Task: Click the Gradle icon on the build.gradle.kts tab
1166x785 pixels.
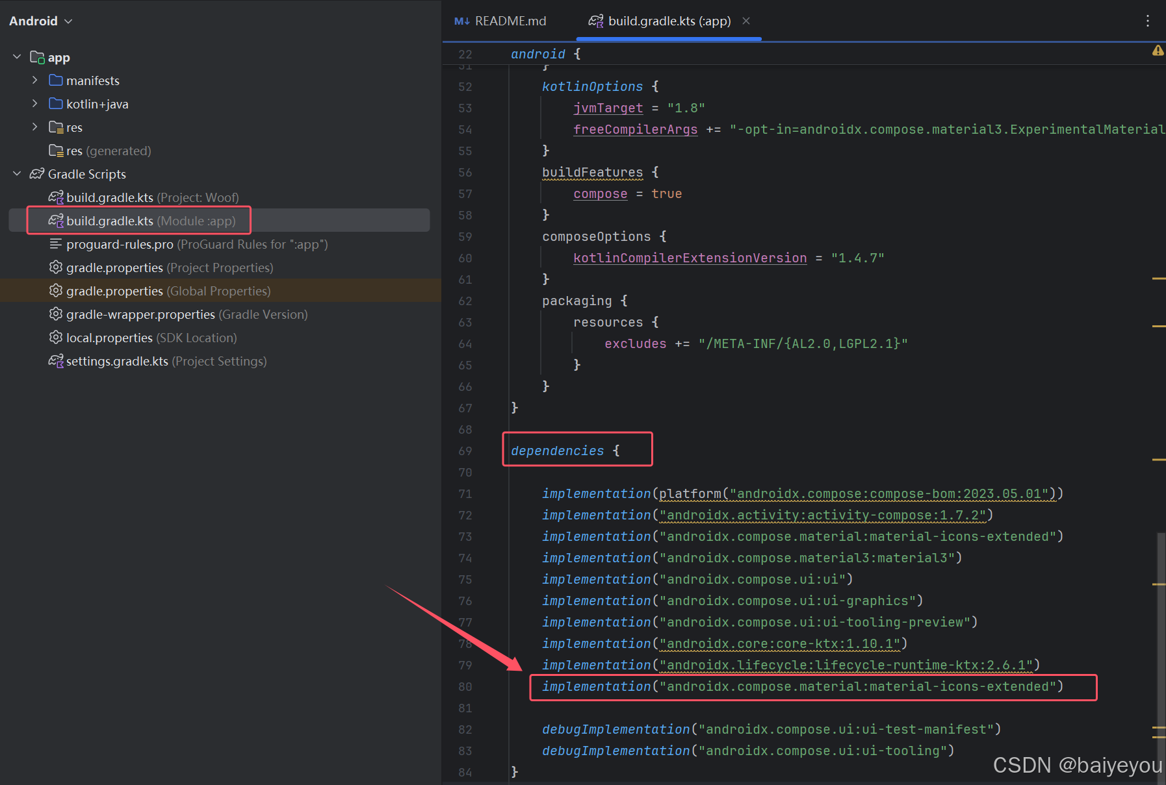Action: pos(595,21)
